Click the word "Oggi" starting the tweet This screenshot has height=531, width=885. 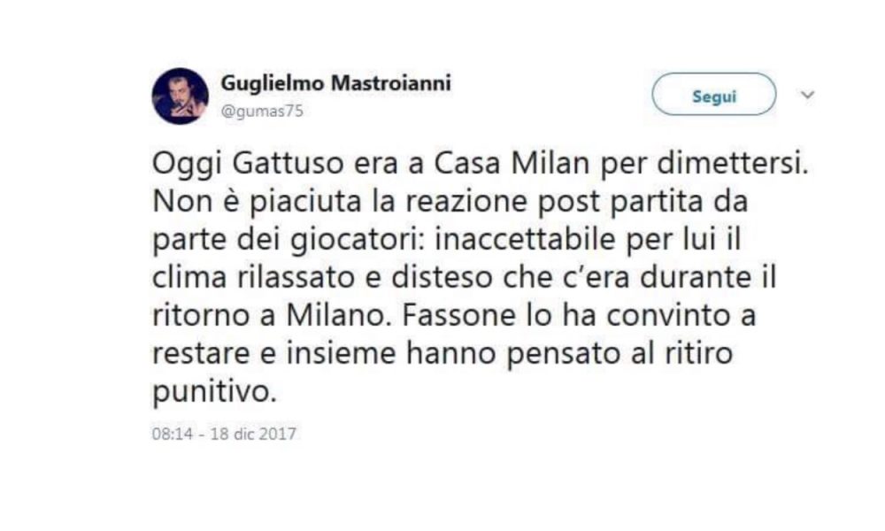pyautogui.click(x=182, y=165)
